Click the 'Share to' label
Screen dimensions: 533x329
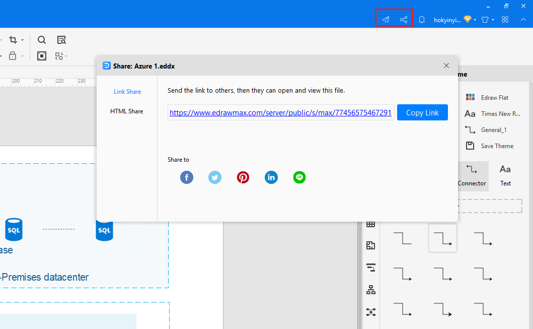(x=178, y=160)
